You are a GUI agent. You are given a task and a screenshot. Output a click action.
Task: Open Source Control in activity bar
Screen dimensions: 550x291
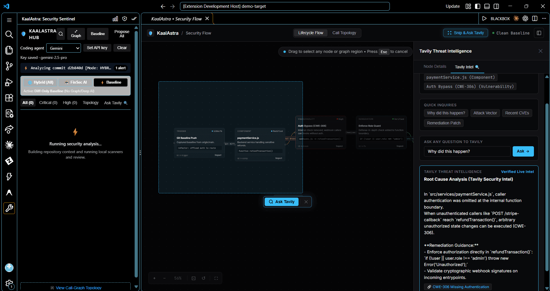[x=9, y=66]
